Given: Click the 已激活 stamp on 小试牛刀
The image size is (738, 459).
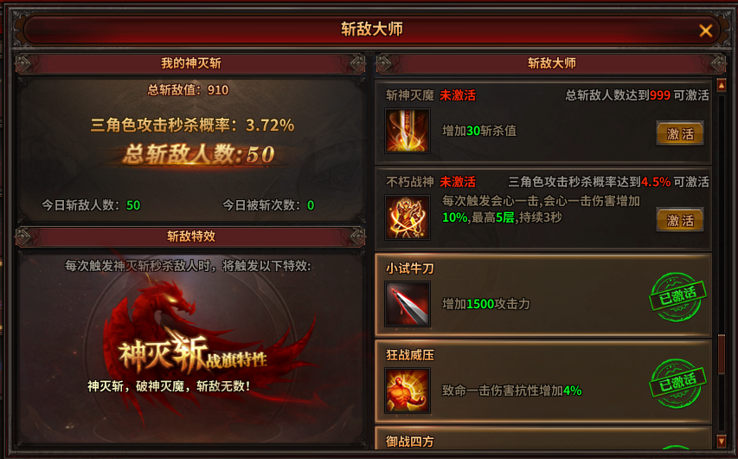Looking at the screenshot, I should pos(677,297).
